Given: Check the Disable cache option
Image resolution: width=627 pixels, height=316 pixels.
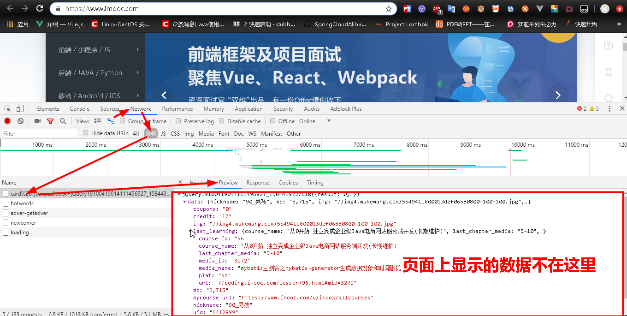Looking at the screenshot, I should click(222, 121).
